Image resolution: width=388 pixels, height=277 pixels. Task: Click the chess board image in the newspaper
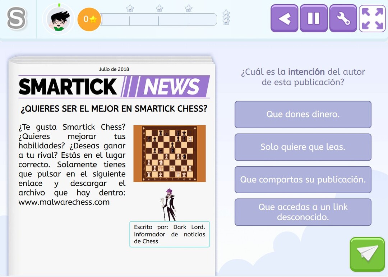click(x=169, y=153)
